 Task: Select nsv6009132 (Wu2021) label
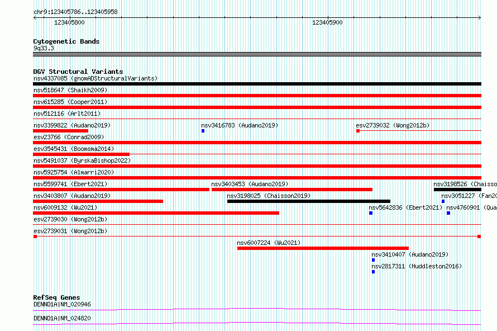pyautogui.click(x=65, y=207)
